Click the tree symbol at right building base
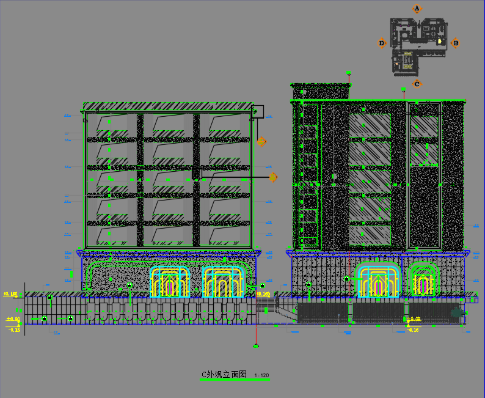 [456, 314]
